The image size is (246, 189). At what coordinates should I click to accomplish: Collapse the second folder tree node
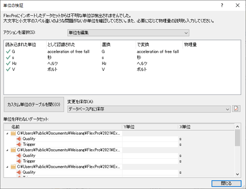tap(7, 150)
